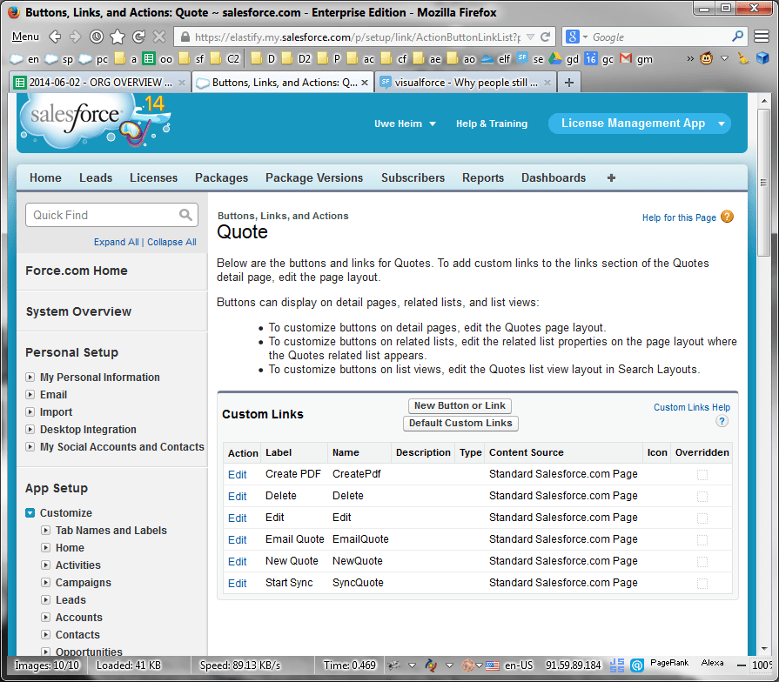Click the Google search magnifier icon
779x682 pixels.
(x=737, y=37)
